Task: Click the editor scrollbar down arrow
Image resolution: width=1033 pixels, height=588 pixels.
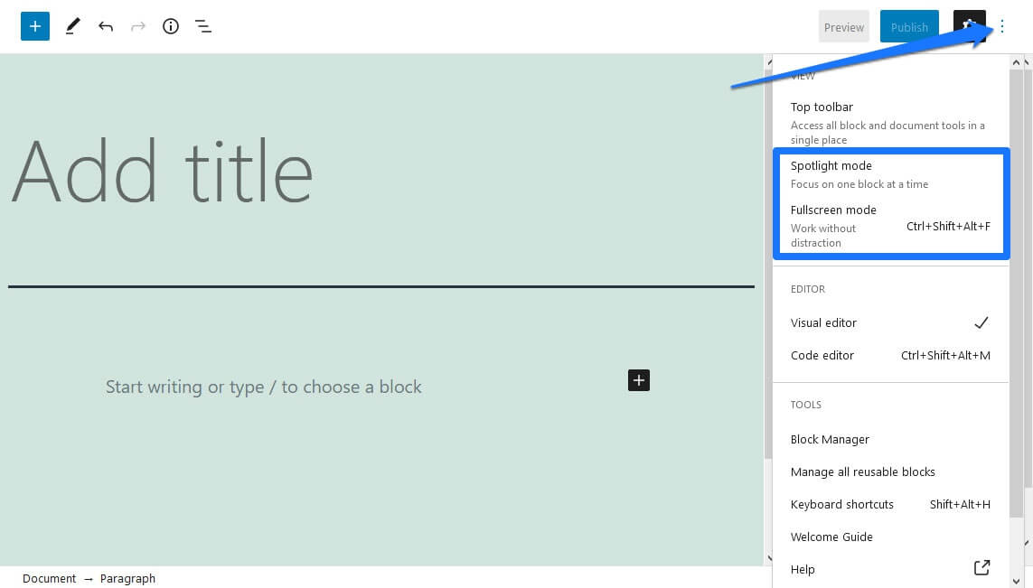Action: pyautogui.click(x=769, y=557)
